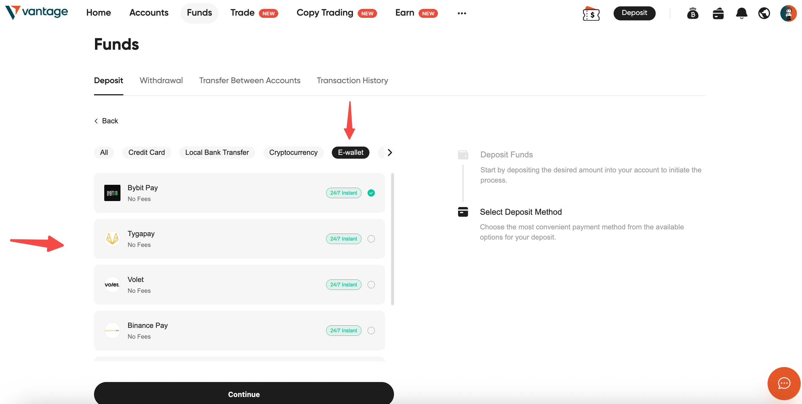Click the Trade NEW badge
Image resolution: width=802 pixels, height=404 pixels.
coord(268,13)
